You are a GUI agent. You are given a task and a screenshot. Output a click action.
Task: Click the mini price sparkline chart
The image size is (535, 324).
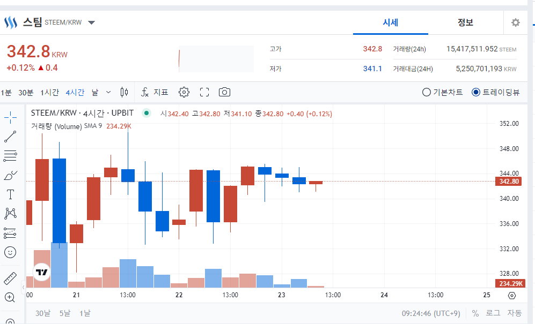pos(216,59)
